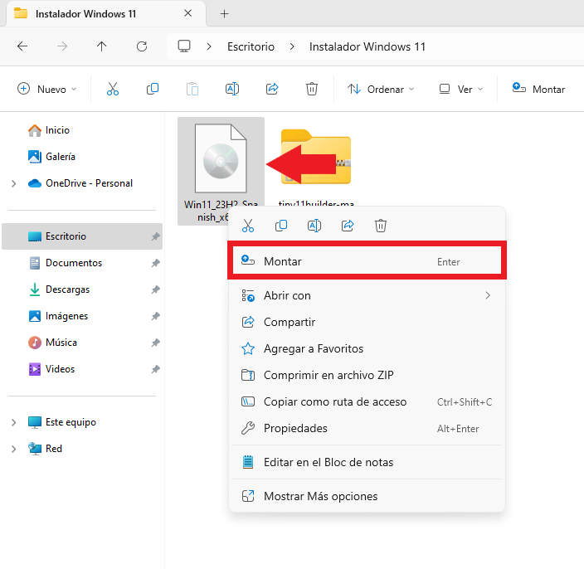
Task: Click the Delete icon in the context menu
Action: [x=381, y=226]
